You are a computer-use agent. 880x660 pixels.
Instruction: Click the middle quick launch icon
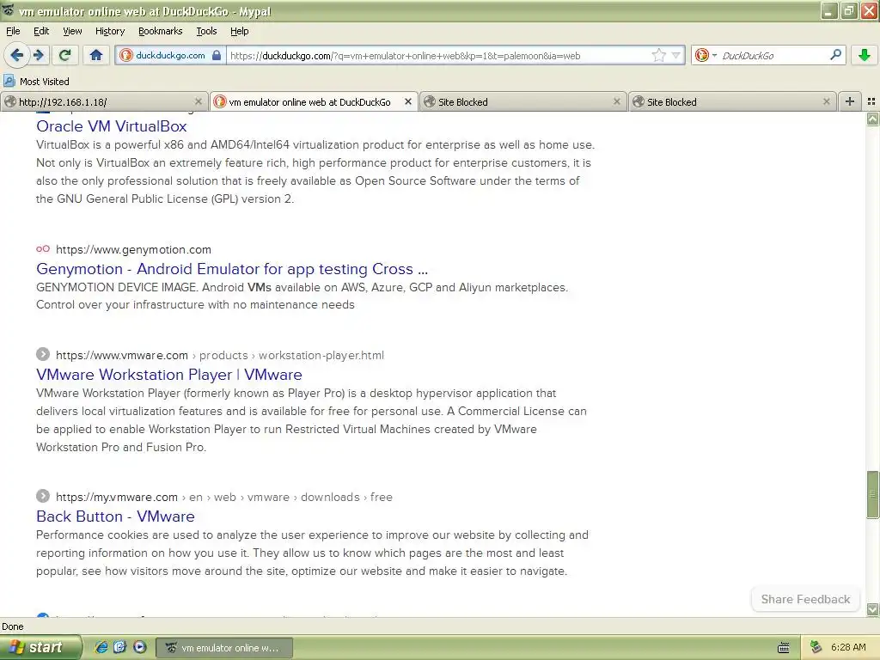coord(120,647)
